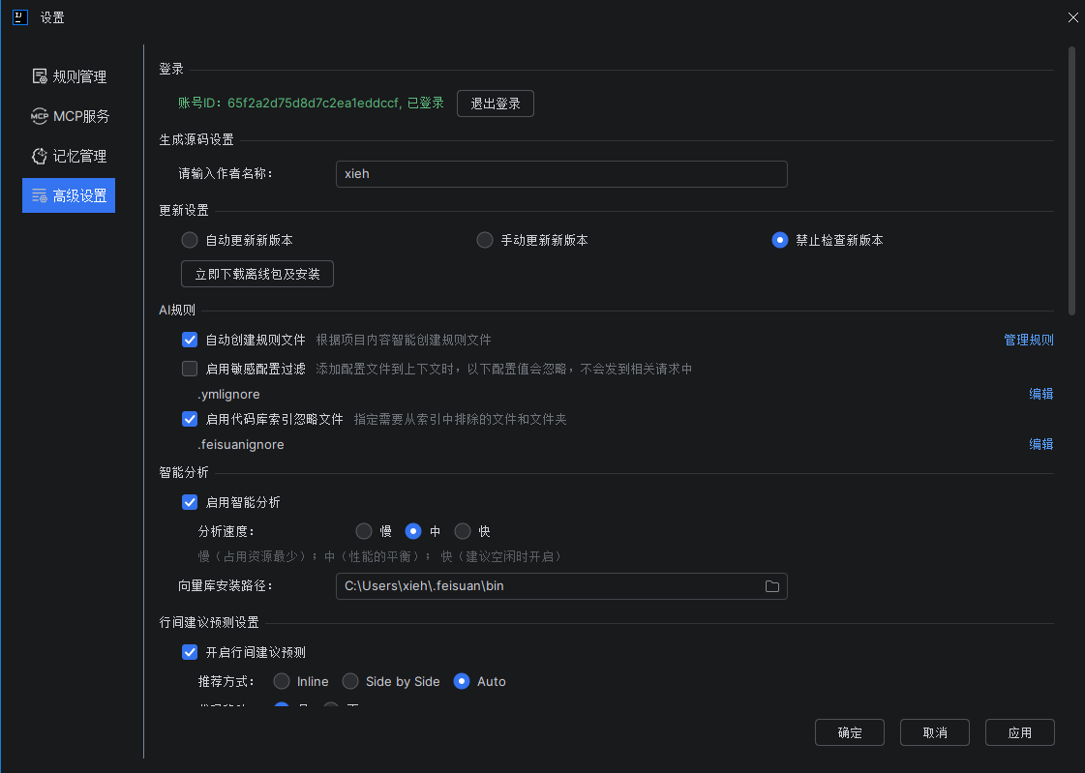Toggle 自动创建规则文件 checkbox
Viewport: 1085px width, 773px height.
[x=190, y=340]
